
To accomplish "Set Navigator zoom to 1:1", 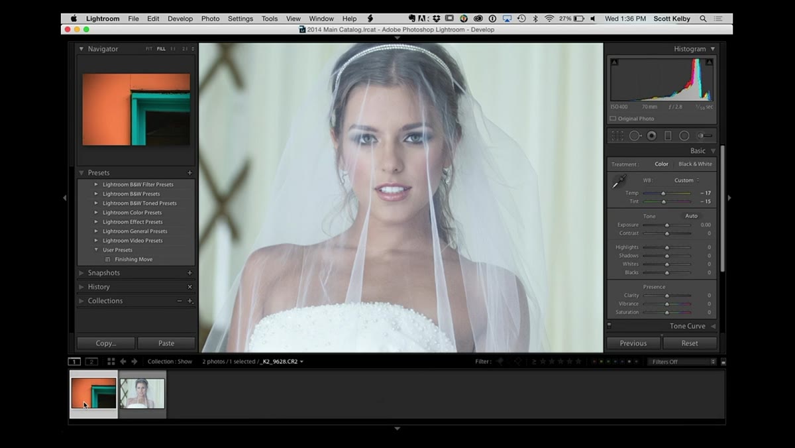I will click(173, 49).
